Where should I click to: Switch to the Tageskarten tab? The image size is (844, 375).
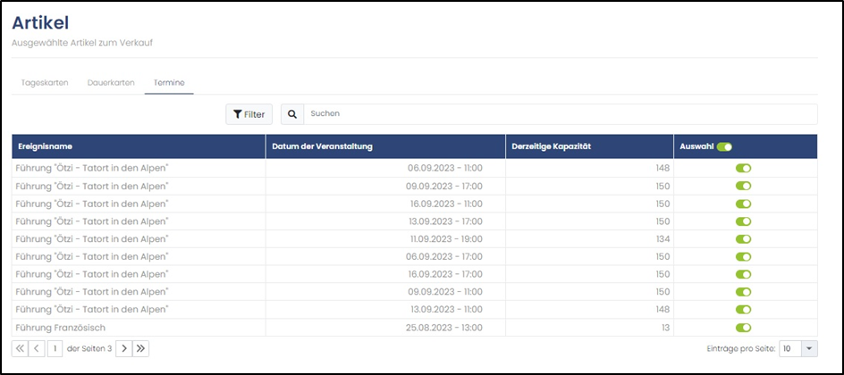pos(45,83)
